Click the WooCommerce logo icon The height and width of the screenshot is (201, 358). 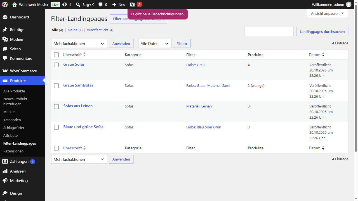(5, 71)
